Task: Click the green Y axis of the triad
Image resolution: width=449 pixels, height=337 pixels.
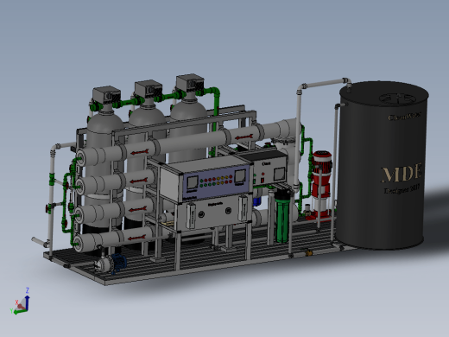Action: [20, 312]
